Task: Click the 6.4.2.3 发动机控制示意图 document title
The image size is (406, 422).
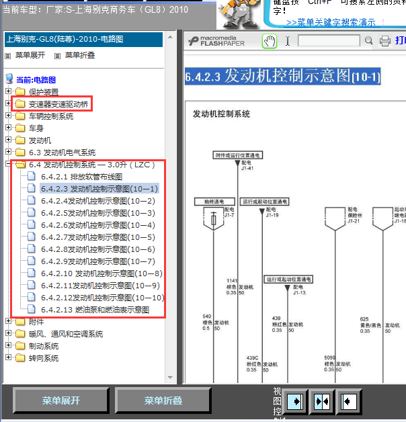Action: click(x=283, y=76)
